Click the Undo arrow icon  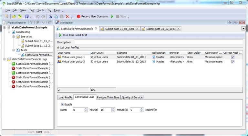38,16
